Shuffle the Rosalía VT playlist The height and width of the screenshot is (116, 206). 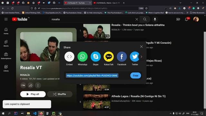tap(60, 94)
